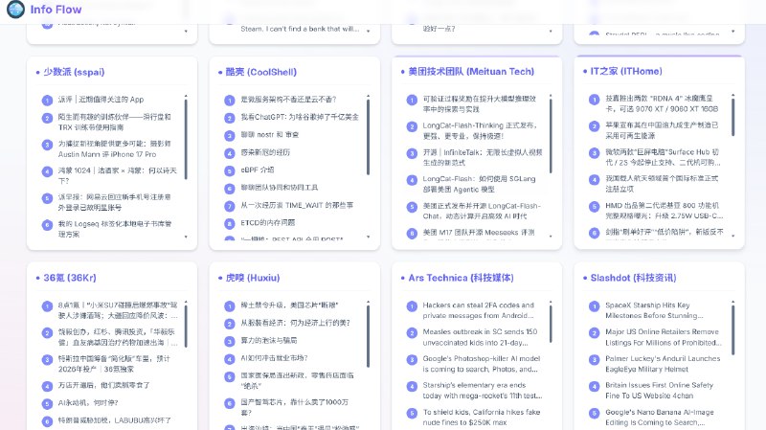This screenshot has height=430, width=766.
Task: Open the 酷壳 (CoolShell) card header
Action: pyautogui.click(x=260, y=72)
